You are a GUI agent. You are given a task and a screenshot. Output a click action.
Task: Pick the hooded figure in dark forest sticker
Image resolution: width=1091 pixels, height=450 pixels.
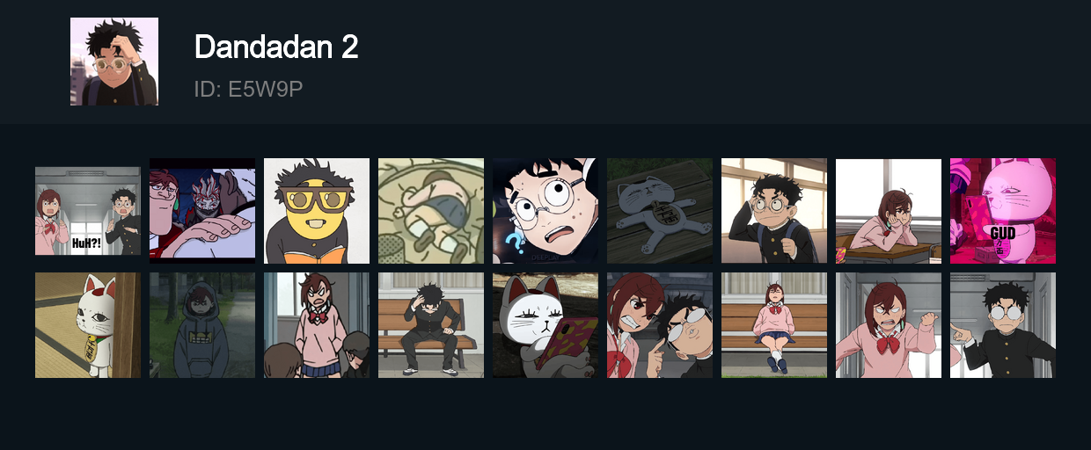[x=202, y=325]
